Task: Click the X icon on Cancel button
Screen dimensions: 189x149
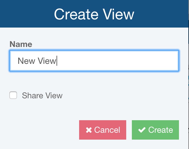Action: point(89,130)
